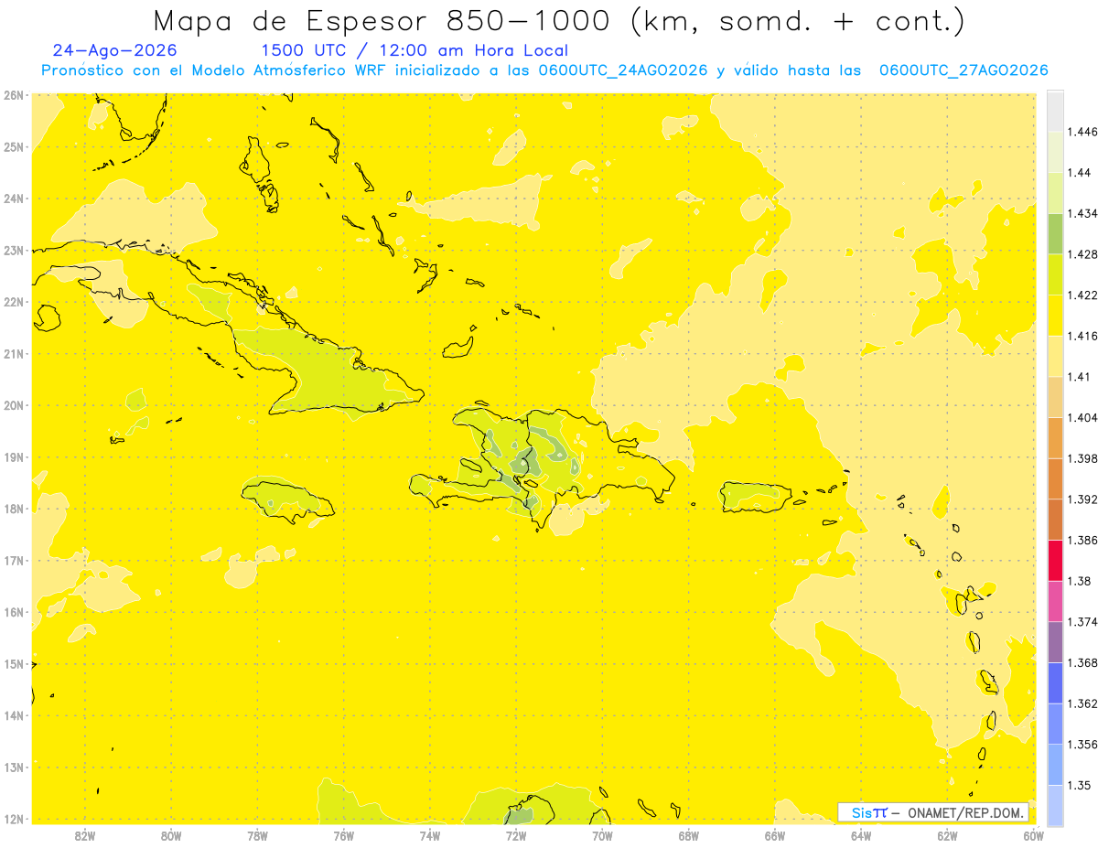Select the 1.404 color bar value
Viewport: 1098px width, 848px height.
click(1082, 417)
